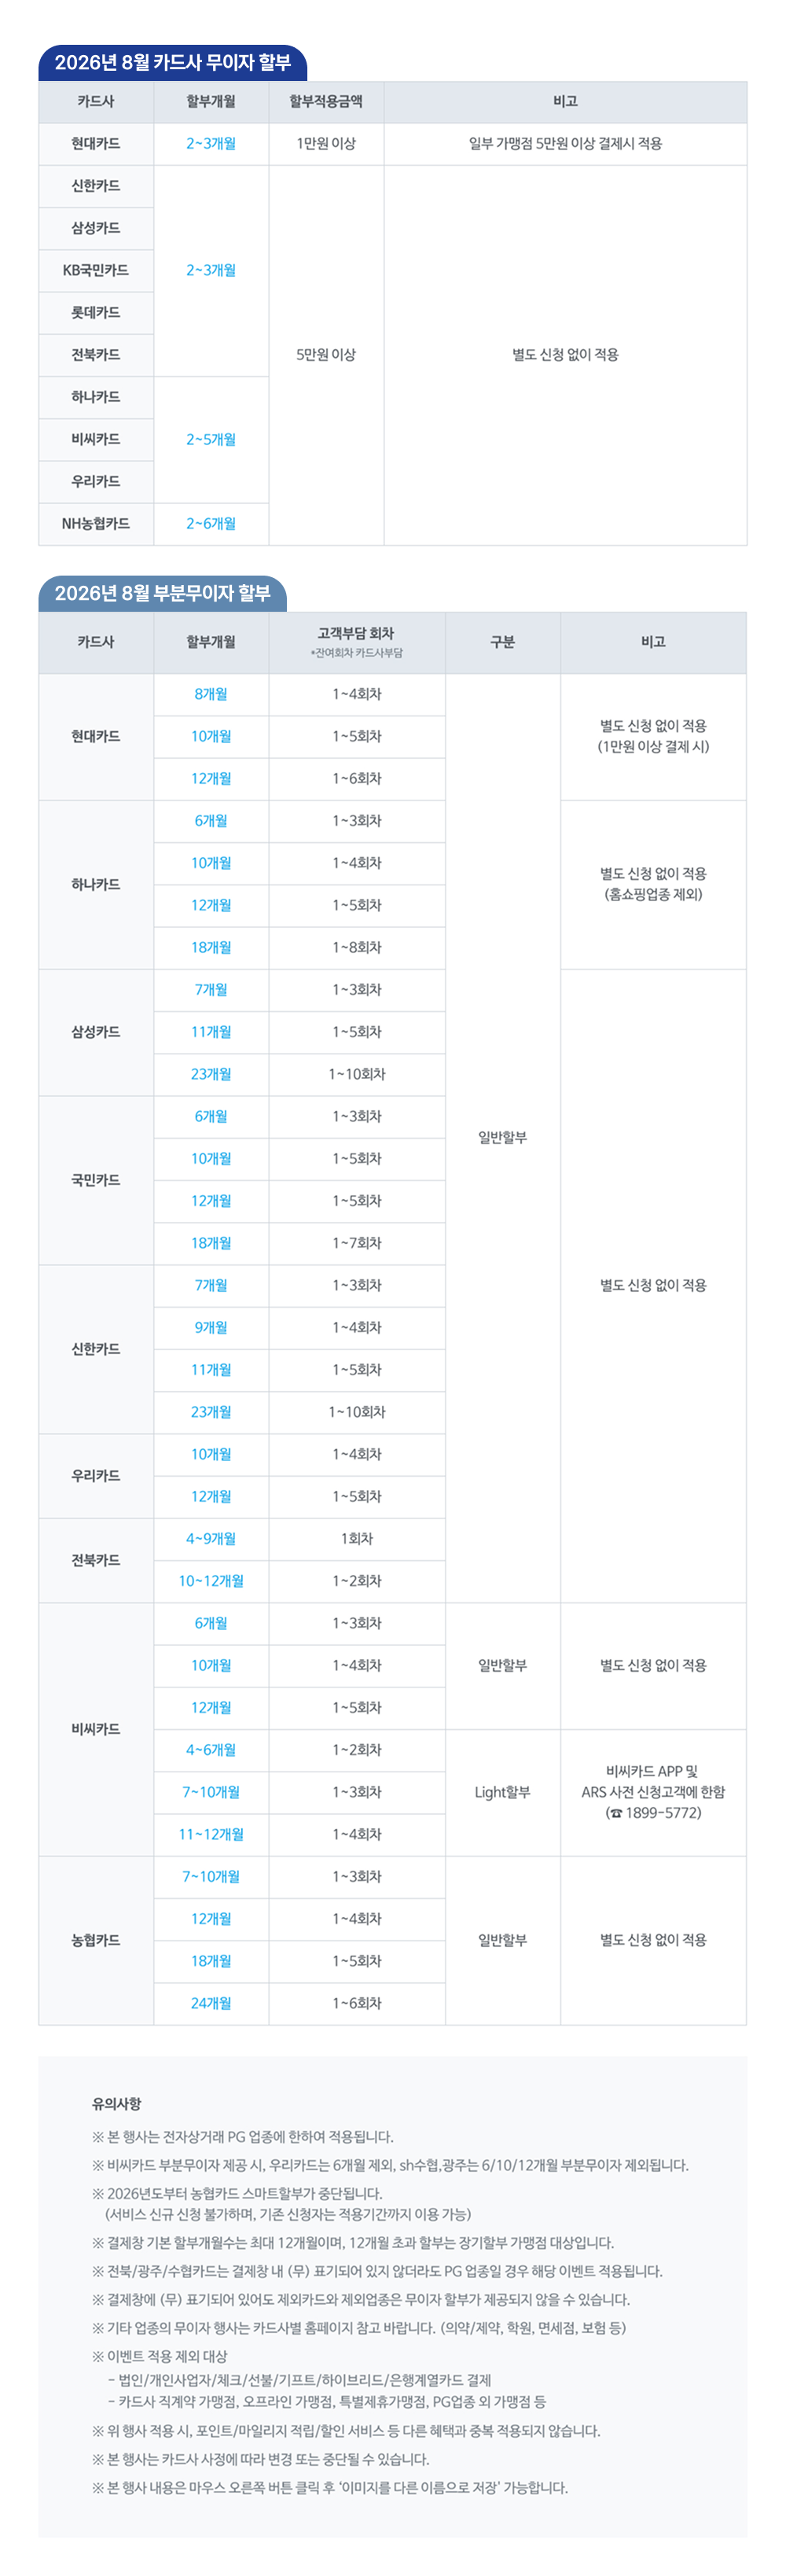Click 전북카드 4~9개월 installment entry

211,1539
